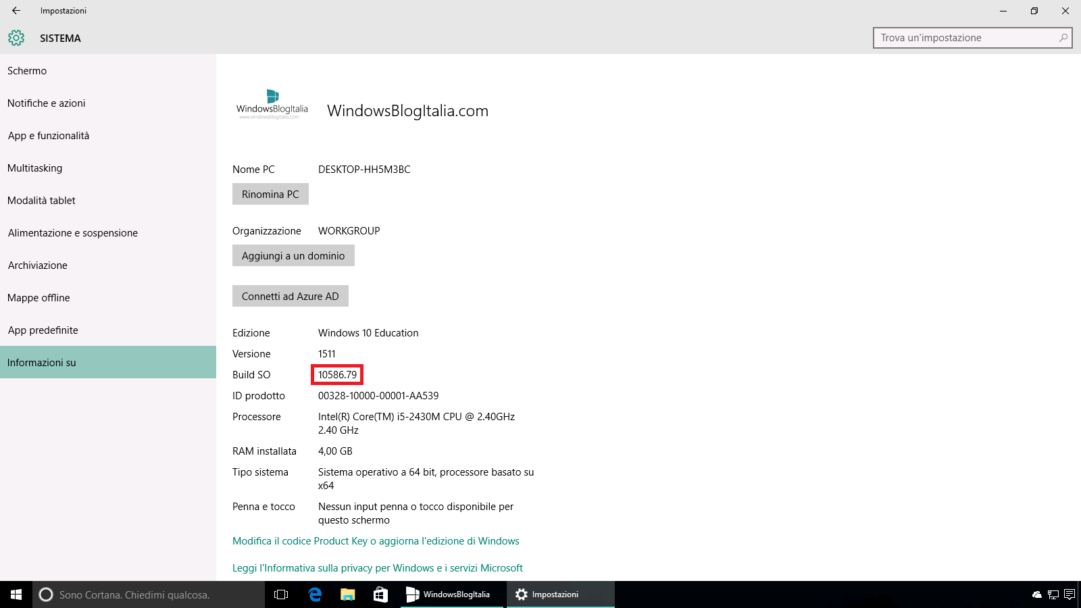Screen dimensions: 1081x608
Task: Click the Cortana search field
Action: click(149, 594)
